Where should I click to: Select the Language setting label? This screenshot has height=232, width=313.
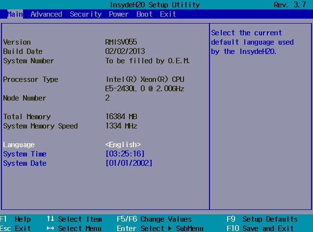click(19, 145)
